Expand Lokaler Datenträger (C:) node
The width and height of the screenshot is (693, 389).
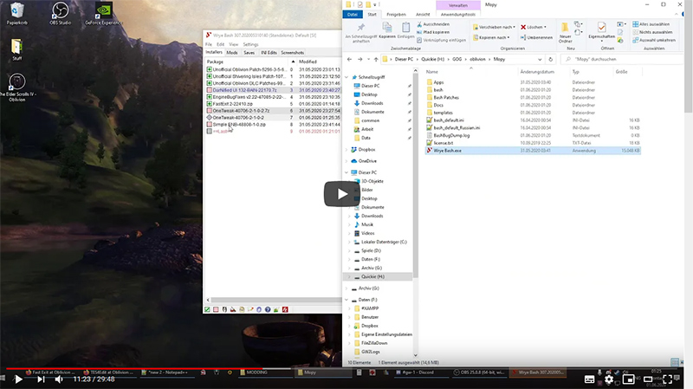tap(350, 243)
